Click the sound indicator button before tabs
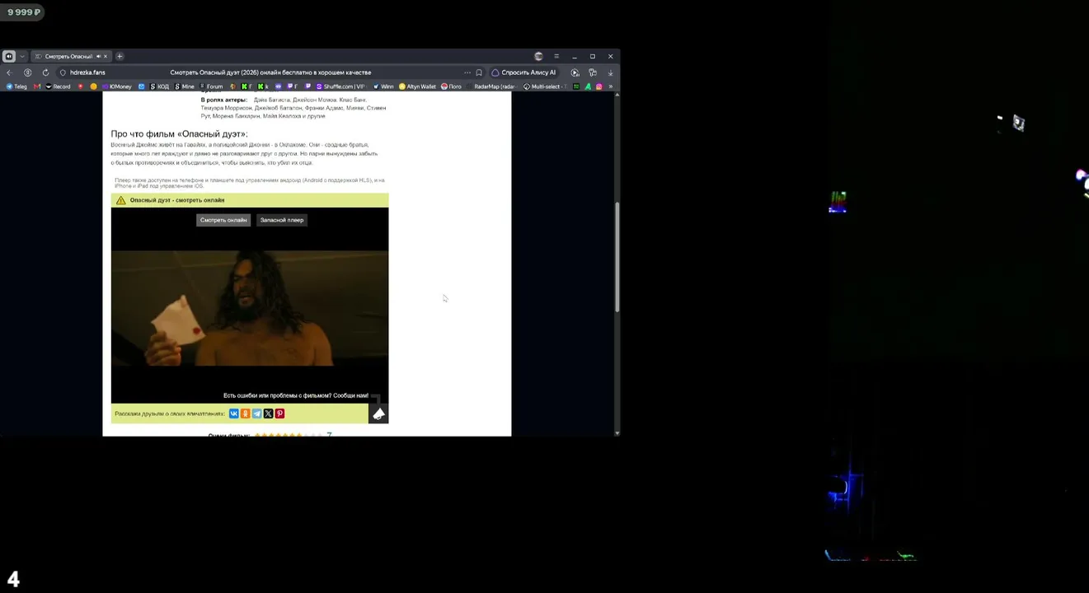The width and height of the screenshot is (1089, 593). point(9,56)
